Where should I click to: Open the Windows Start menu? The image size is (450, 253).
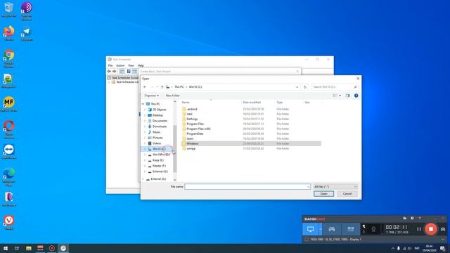tap(6, 248)
